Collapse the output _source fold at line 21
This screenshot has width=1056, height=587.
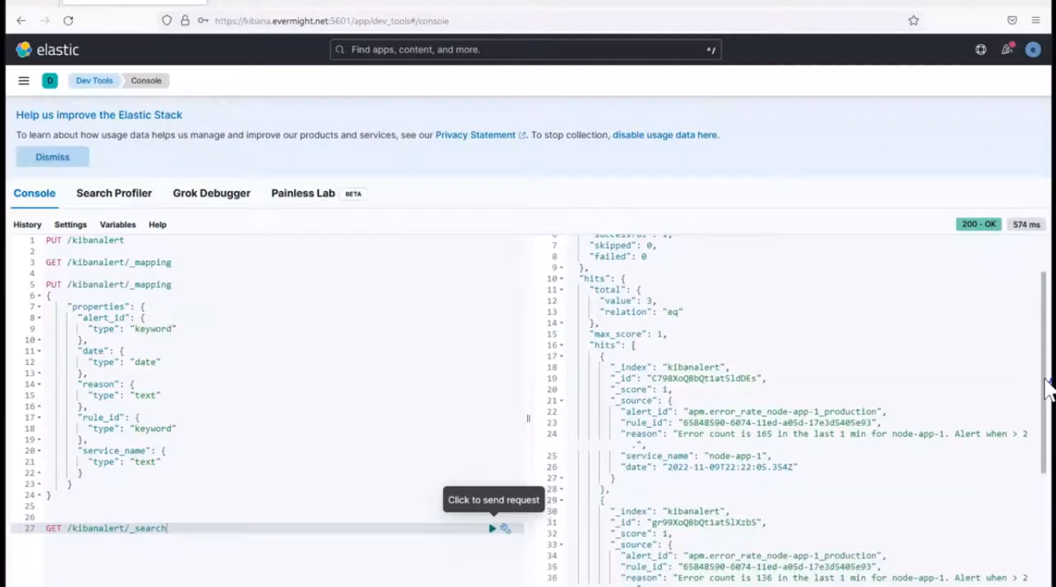point(562,401)
